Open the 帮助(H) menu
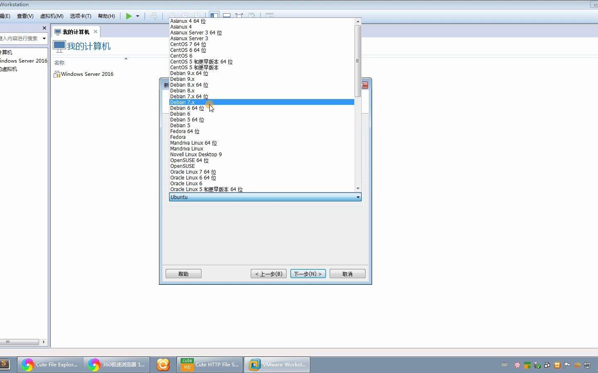598x373 pixels. [106, 16]
